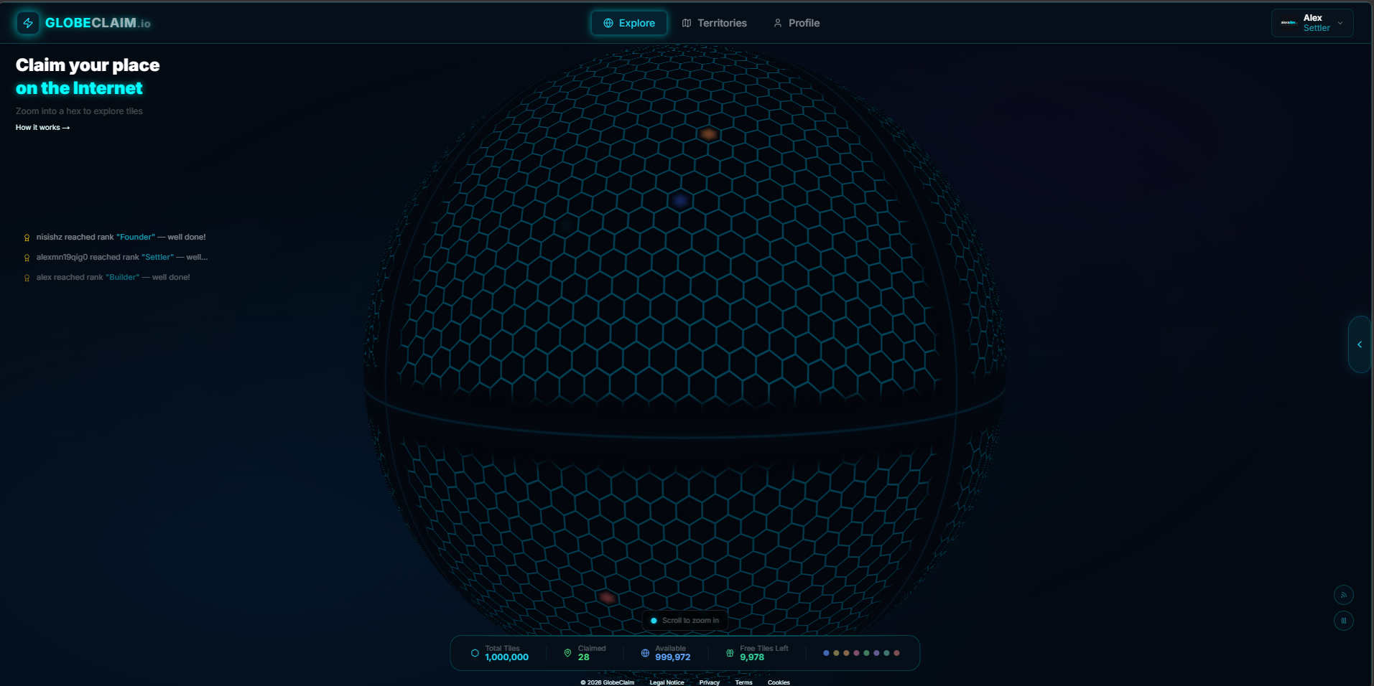Pause globe rotation with the pause button
Image resolution: width=1374 pixels, height=686 pixels.
click(1345, 621)
